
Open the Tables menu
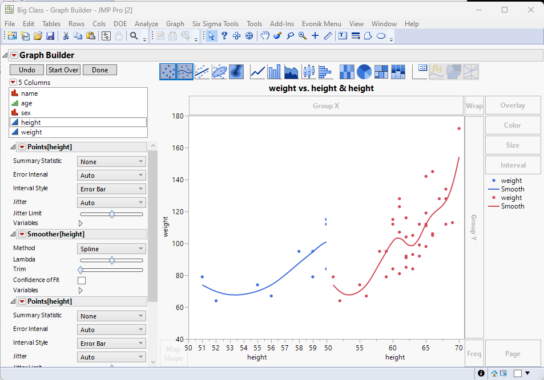pos(51,24)
